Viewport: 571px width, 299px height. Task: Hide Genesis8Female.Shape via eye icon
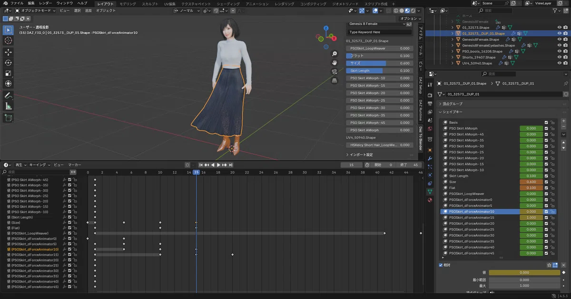[x=560, y=39]
